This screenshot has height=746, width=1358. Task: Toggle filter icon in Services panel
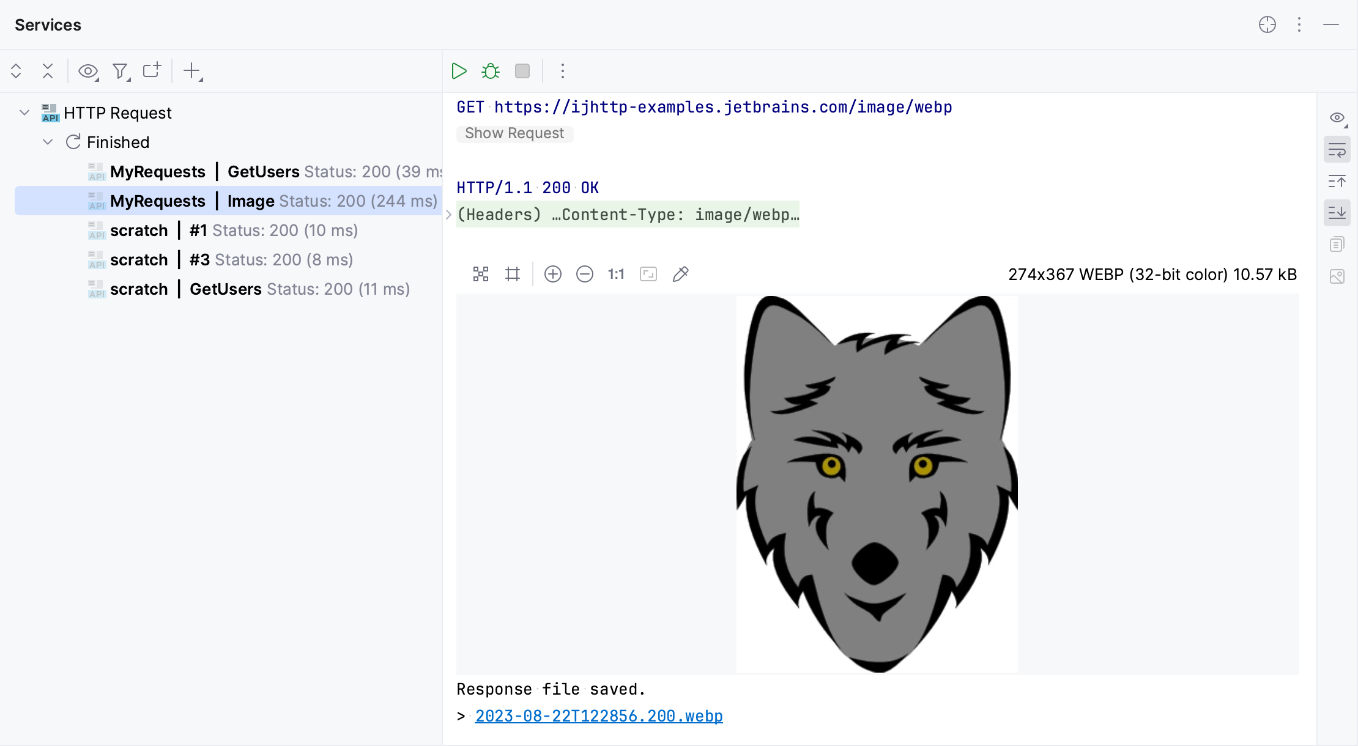[121, 71]
